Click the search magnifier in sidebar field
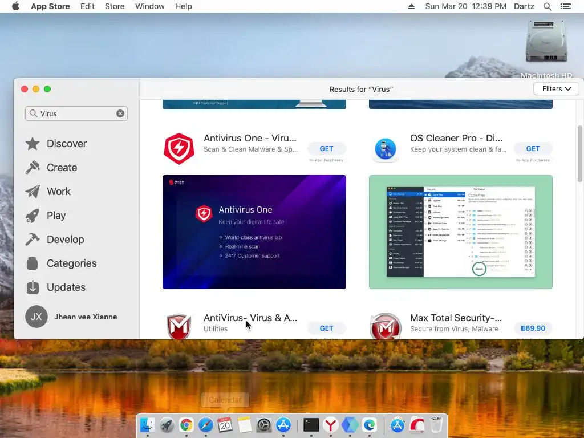The image size is (584, 438). click(33, 113)
